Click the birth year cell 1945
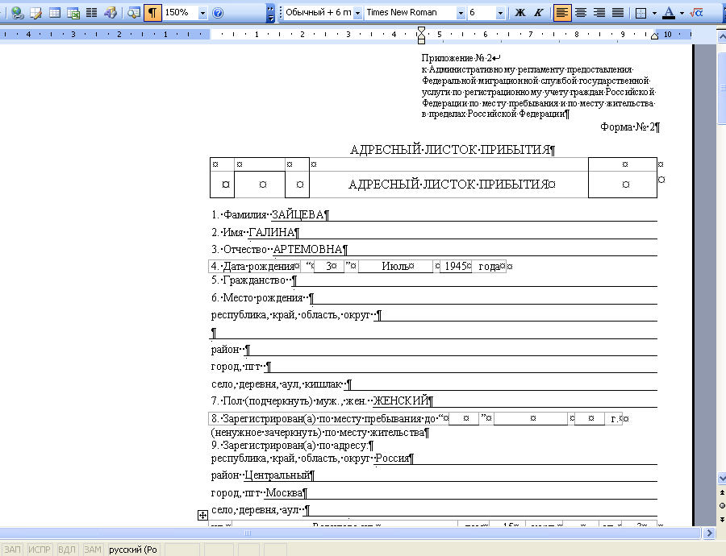726x556 pixels. pyautogui.click(x=456, y=266)
